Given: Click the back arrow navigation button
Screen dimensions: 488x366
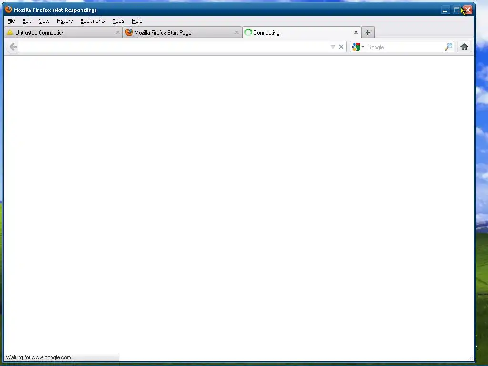Looking at the screenshot, I should click(13, 47).
